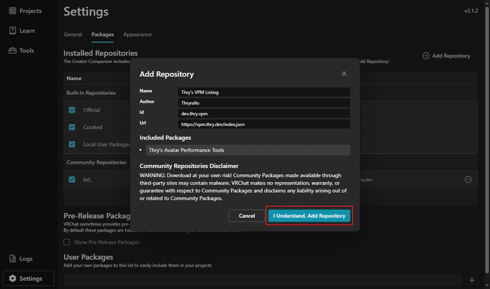Toggle the bd_ repository checkbox
The width and height of the screenshot is (490, 289).
pos(72,179)
